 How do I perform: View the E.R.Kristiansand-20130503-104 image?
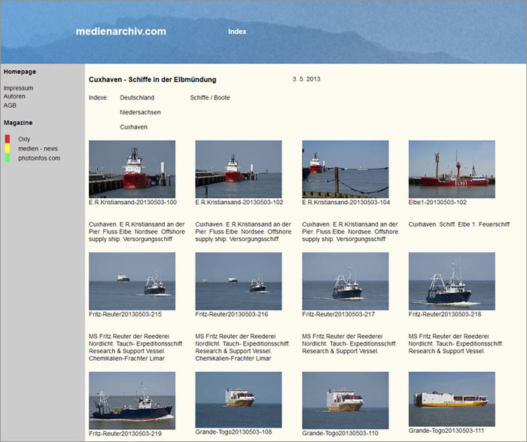(345, 169)
